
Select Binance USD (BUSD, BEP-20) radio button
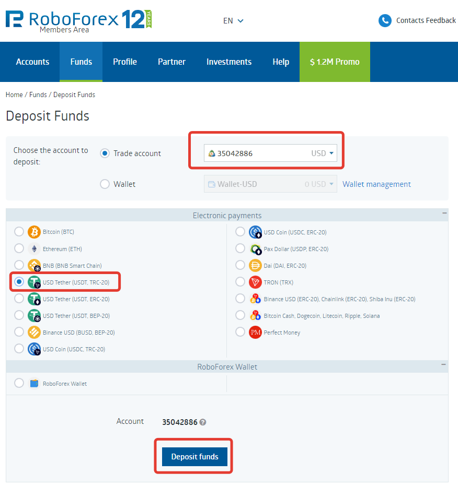(19, 331)
